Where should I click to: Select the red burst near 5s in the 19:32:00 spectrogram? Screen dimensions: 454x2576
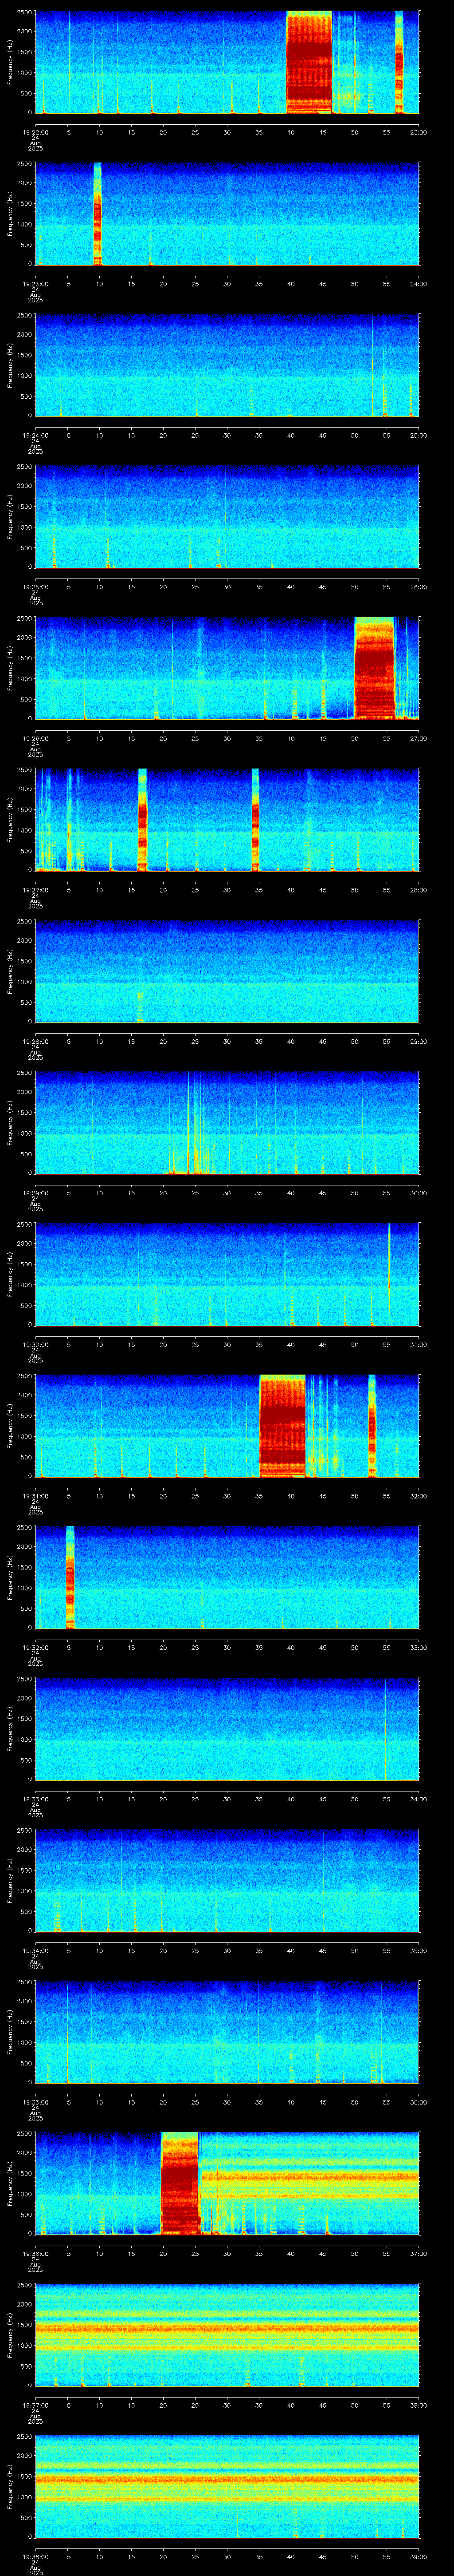(70, 1578)
